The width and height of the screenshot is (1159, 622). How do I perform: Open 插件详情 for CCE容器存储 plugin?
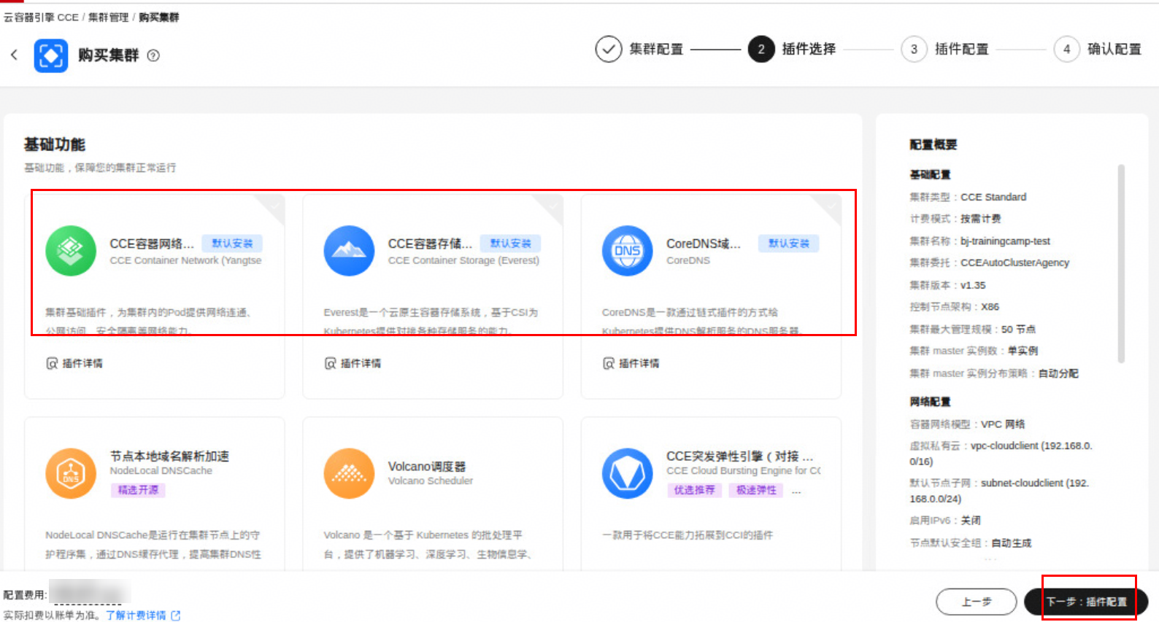353,363
